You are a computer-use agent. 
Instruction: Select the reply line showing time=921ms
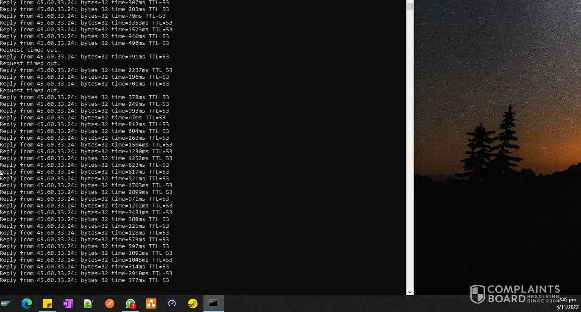point(84,179)
